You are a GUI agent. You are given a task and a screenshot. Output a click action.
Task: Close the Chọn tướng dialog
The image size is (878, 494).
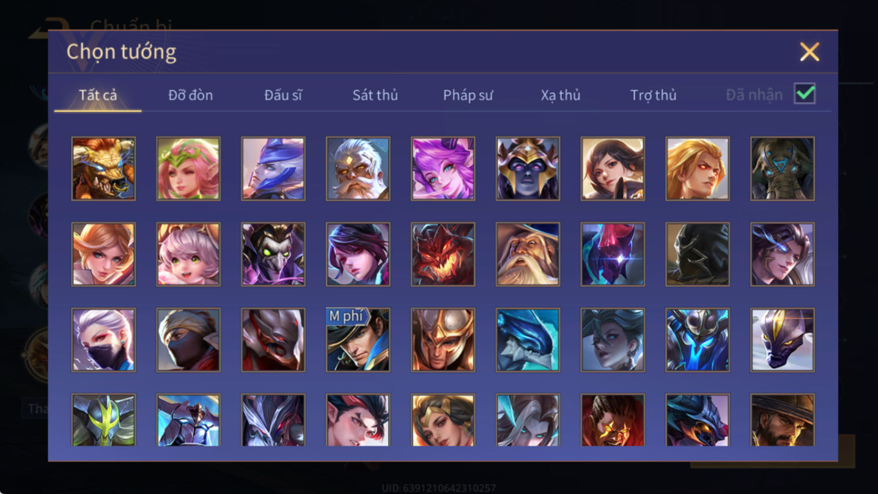click(x=810, y=52)
